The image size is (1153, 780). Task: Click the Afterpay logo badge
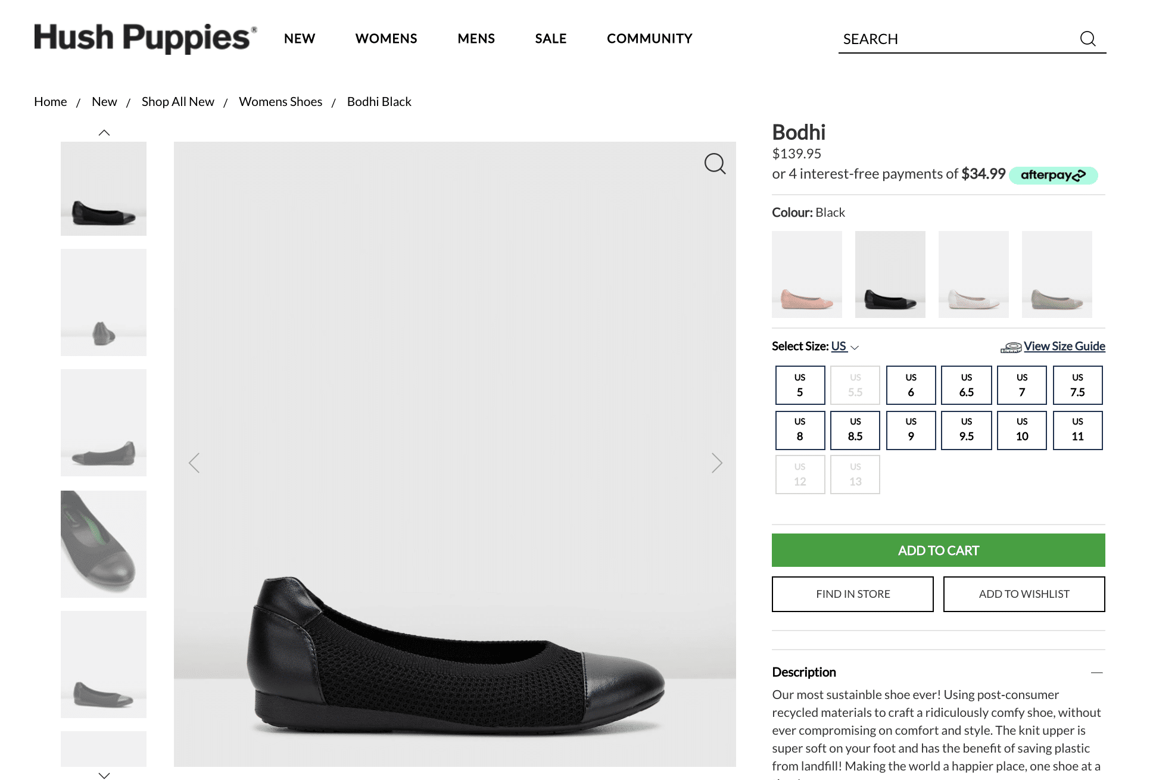(1053, 175)
